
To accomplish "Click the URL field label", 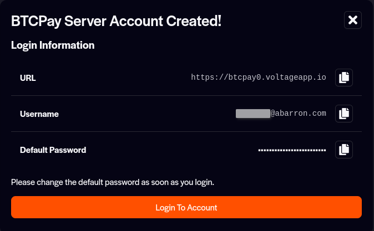I will coord(28,78).
